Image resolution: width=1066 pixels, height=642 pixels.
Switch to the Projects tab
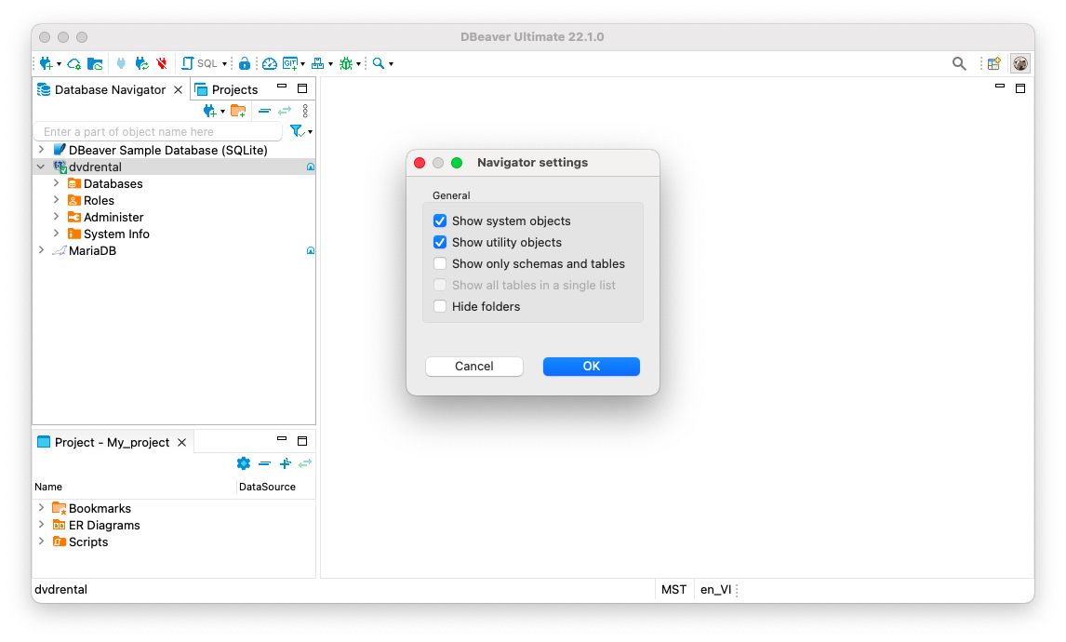point(235,89)
